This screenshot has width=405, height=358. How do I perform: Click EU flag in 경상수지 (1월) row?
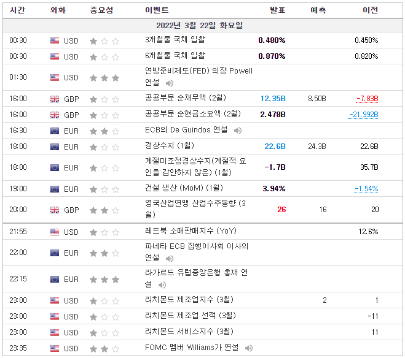point(55,147)
